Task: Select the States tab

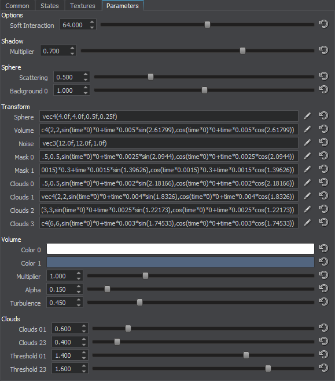Action: [50, 6]
